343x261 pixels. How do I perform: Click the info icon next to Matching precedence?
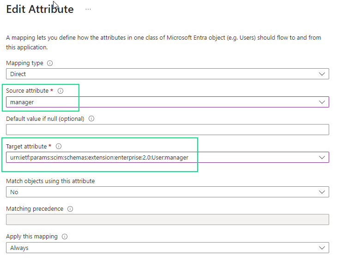pyautogui.click(x=70, y=208)
